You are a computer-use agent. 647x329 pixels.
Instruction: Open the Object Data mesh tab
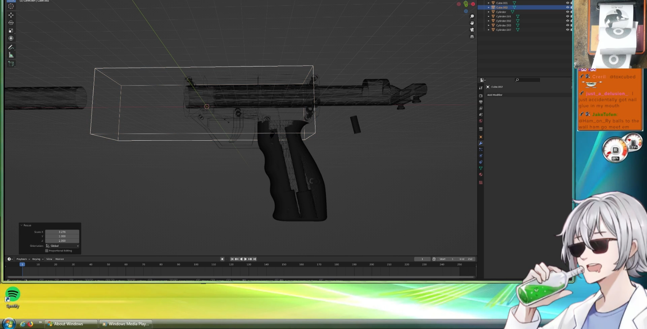point(481,168)
